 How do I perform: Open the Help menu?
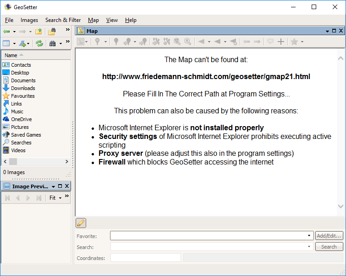[x=131, y=20]
